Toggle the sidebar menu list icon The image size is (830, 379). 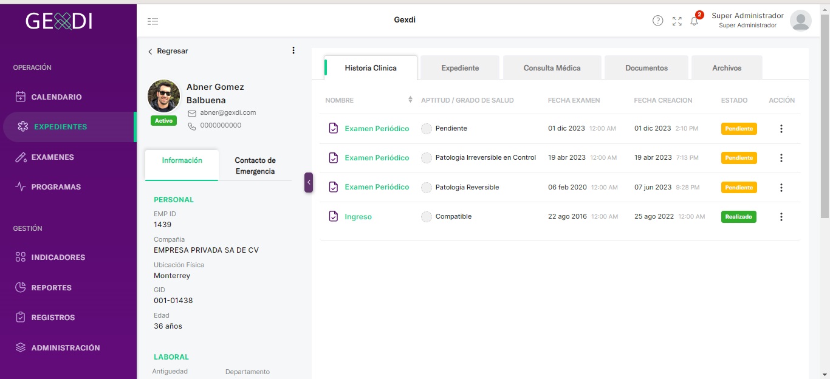tap(153, 21)
